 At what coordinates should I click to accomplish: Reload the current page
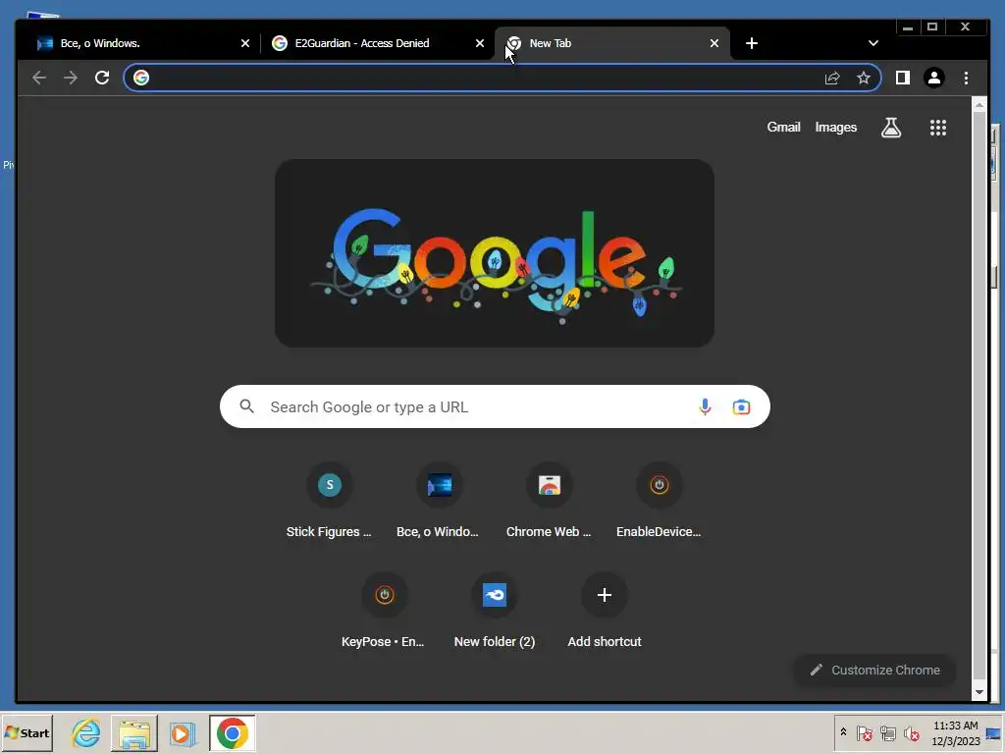(102, 78)
